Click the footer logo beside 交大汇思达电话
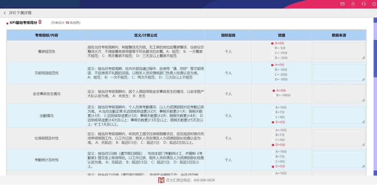Image resolution: width=377 pixels, height=187 pixels. (x=161, y=180)
